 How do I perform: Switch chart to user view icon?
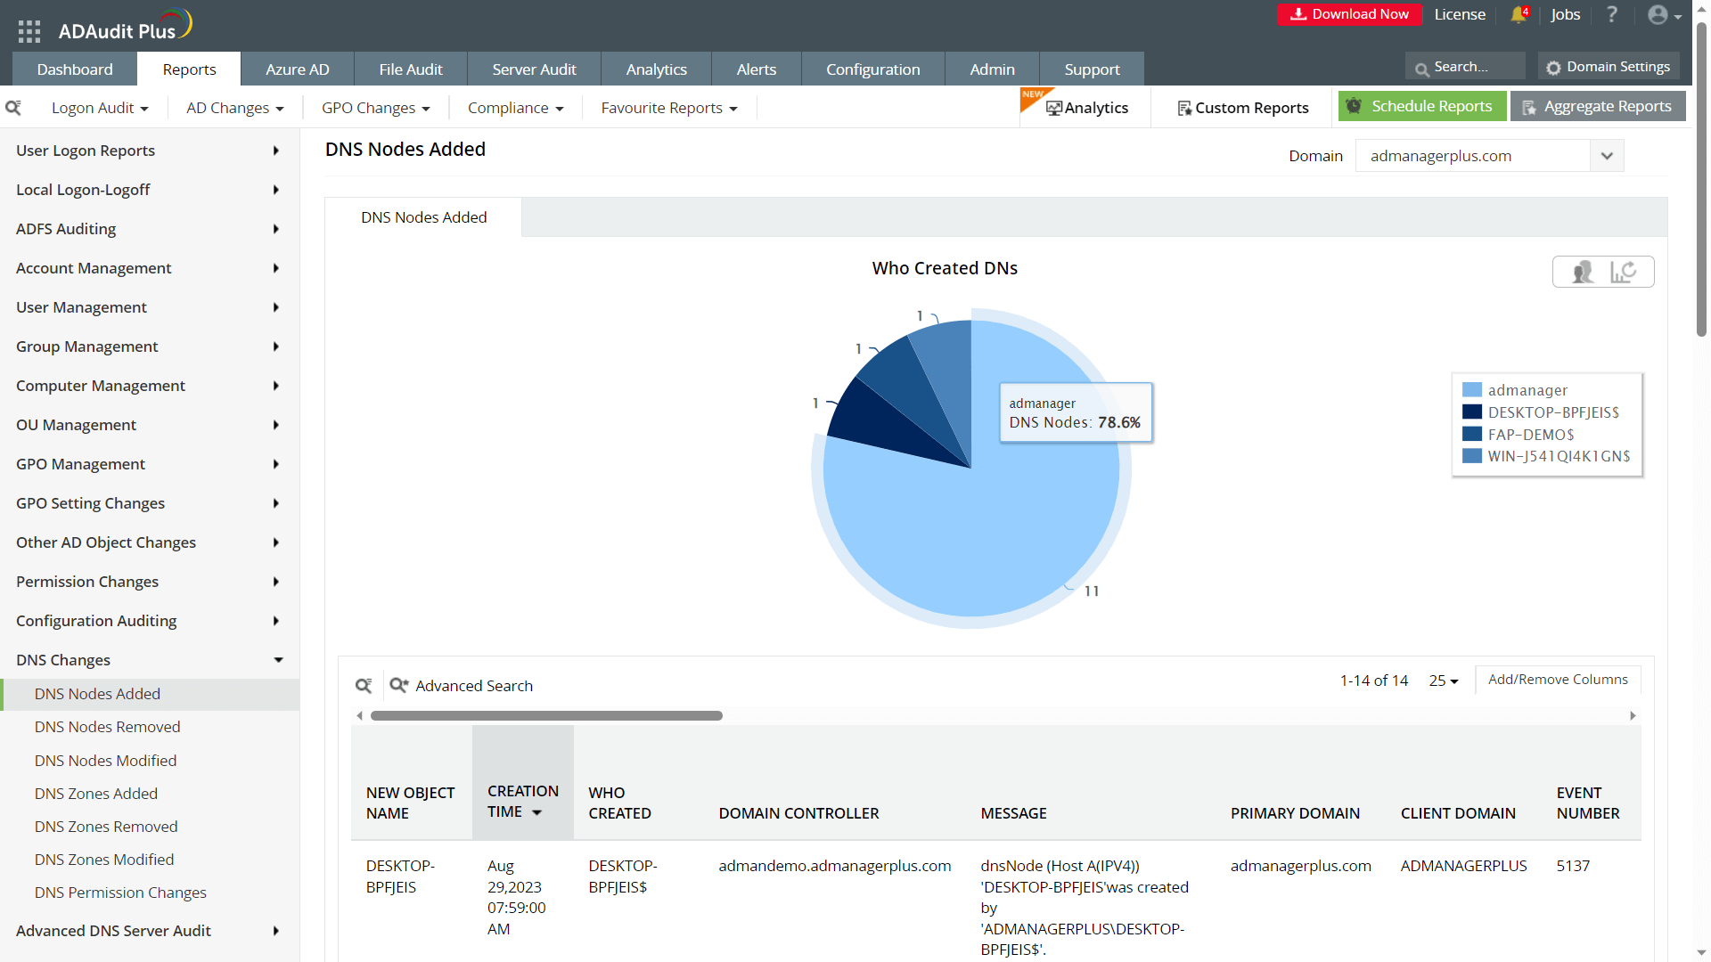1583,272
